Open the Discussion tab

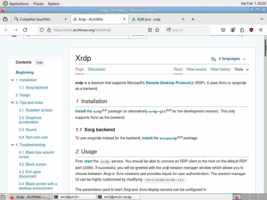click(96, 69)
